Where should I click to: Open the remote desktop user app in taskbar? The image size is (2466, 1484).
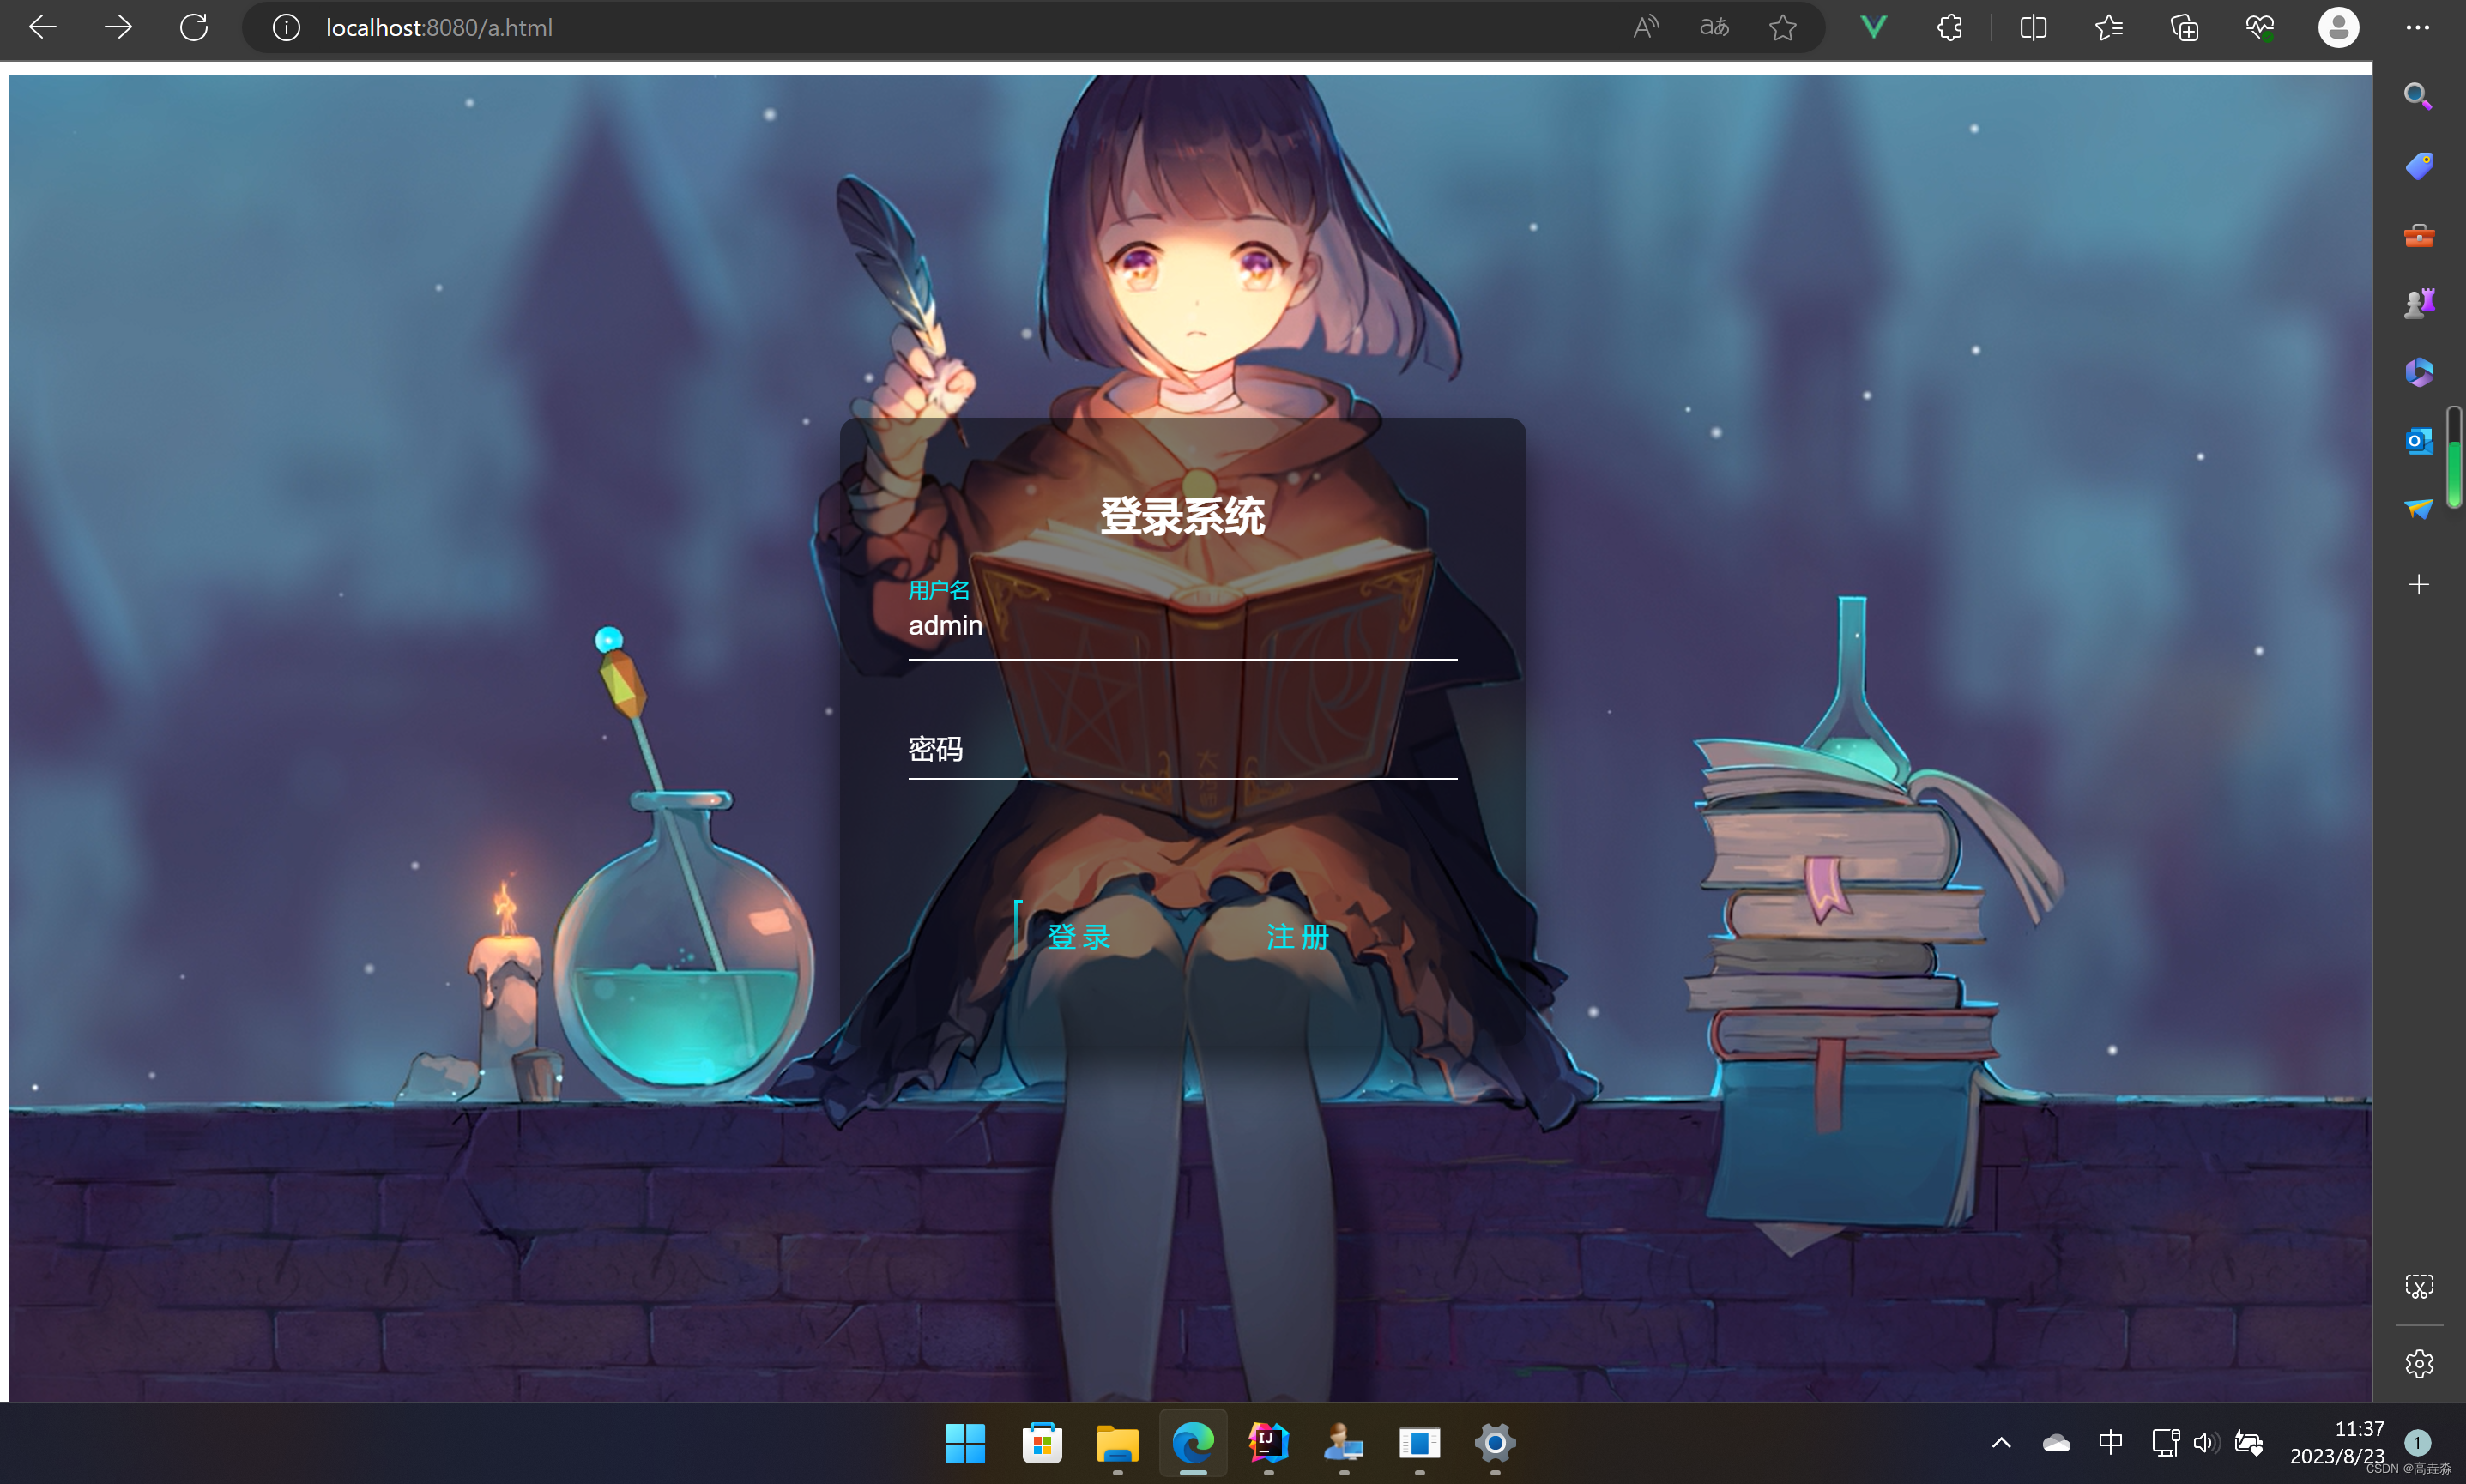coord(1344,1443)
